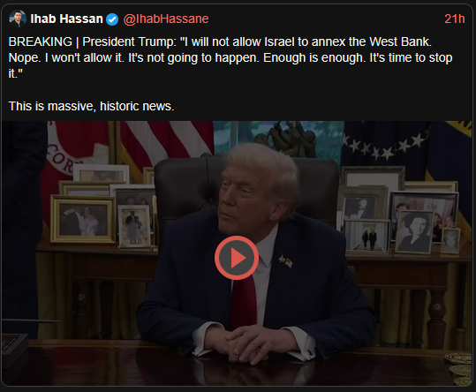Open the post via the 21h timestamp
This screenshot has width=476, height=392.
click(455, 19)
